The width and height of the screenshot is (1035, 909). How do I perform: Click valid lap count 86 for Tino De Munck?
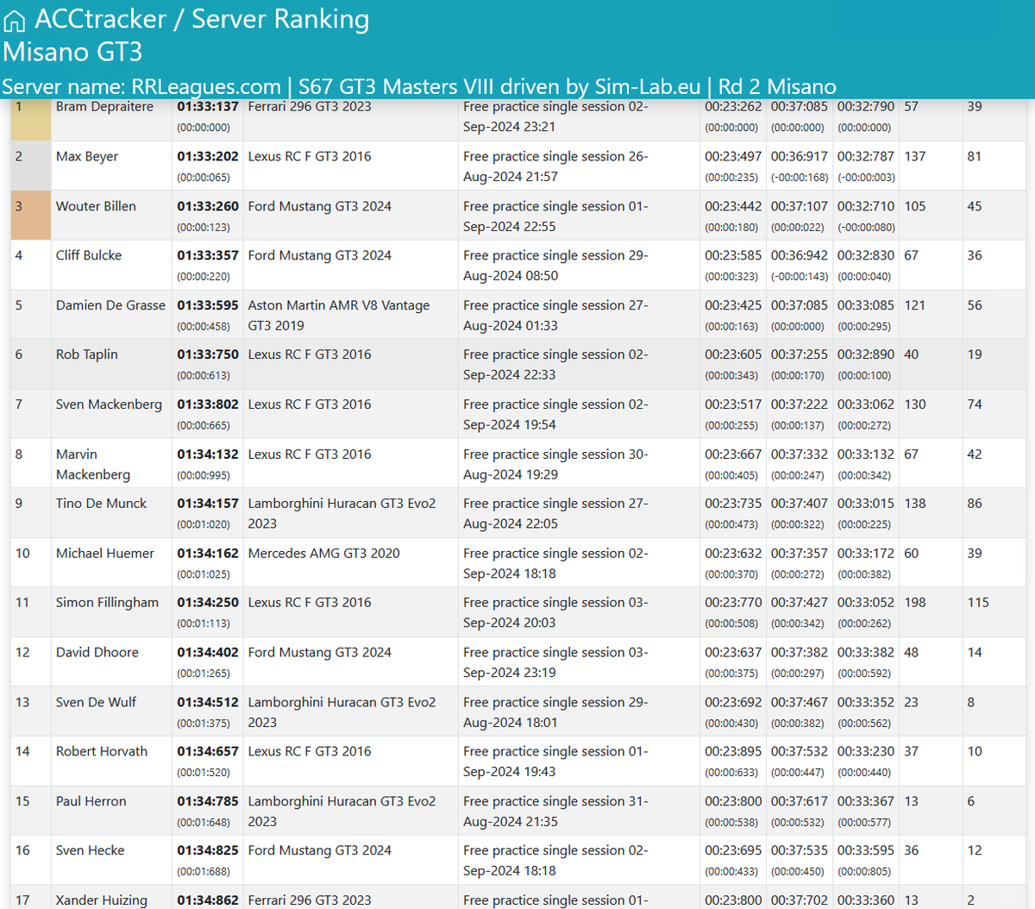point(975,504)
